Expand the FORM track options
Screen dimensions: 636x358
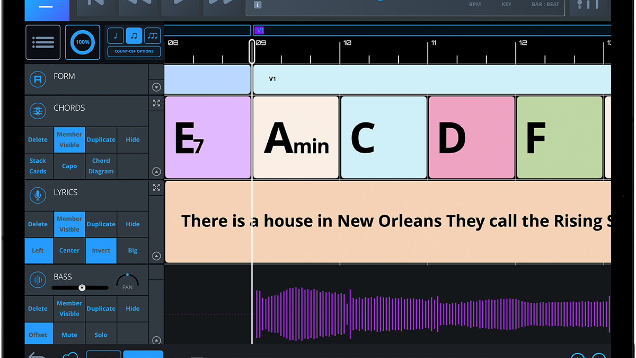click(156, 87)
